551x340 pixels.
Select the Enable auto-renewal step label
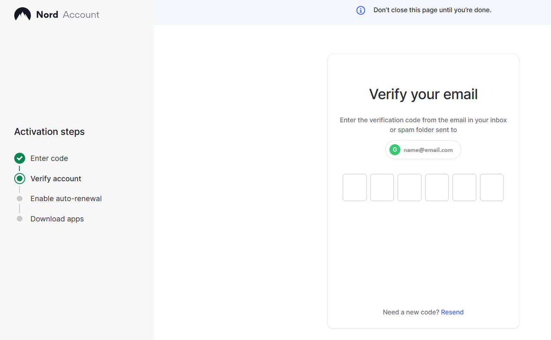[x=66, y=199]
